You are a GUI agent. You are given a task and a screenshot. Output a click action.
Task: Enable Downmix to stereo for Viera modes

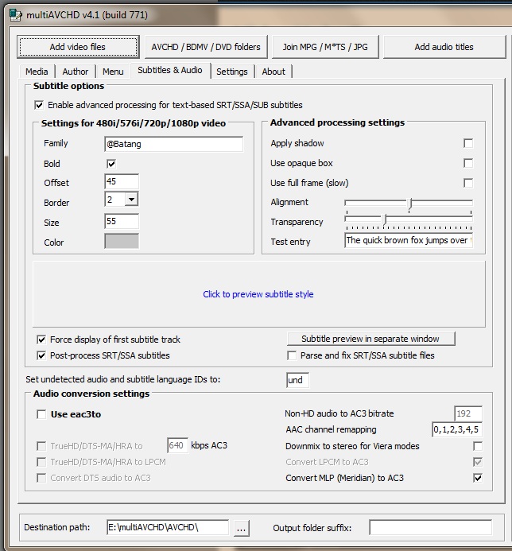(x=478, y=446)
